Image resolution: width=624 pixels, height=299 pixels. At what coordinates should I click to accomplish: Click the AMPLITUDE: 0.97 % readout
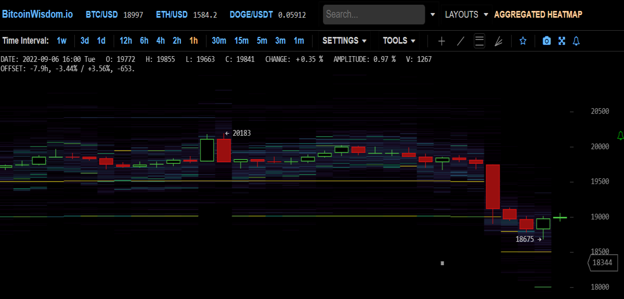click(x=365, y=59)
